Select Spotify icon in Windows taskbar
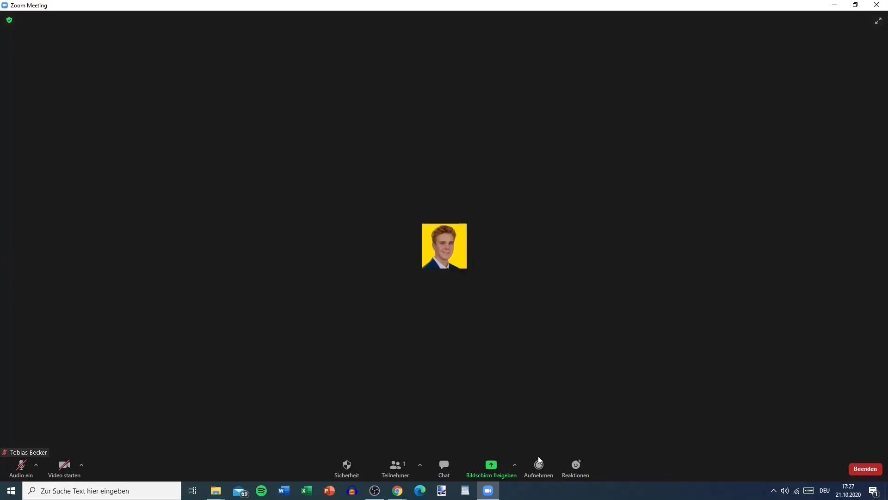 [x=261, y=491]
